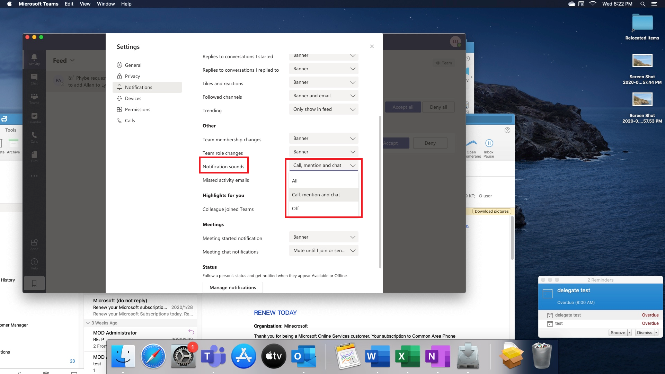Screen dimensions: 665x374
Task: Open the Trash in the Dock
Action: point(542,355)
